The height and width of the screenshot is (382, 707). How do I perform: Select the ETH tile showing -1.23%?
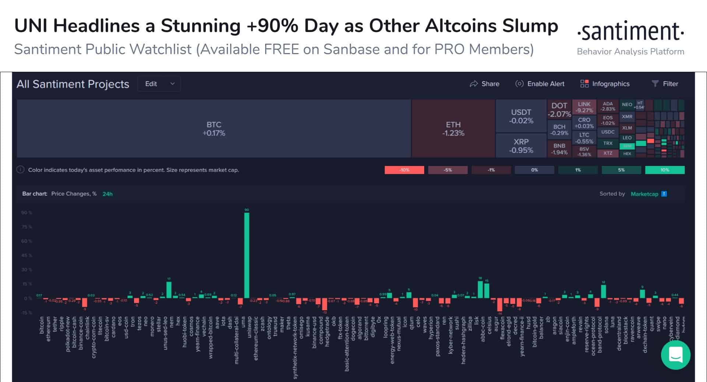click(x=453, y=129)
